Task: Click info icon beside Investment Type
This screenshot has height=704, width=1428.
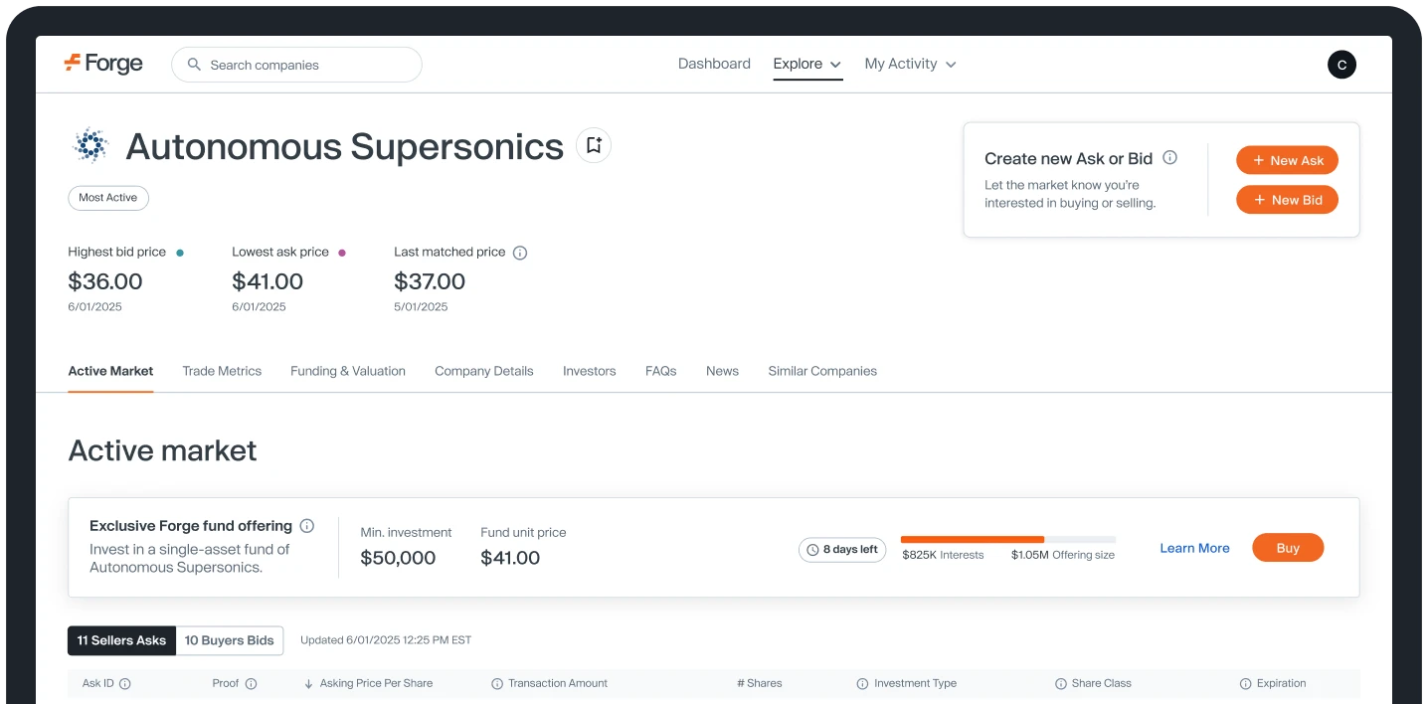Action: pyautogui.click(x=863, y=683)
